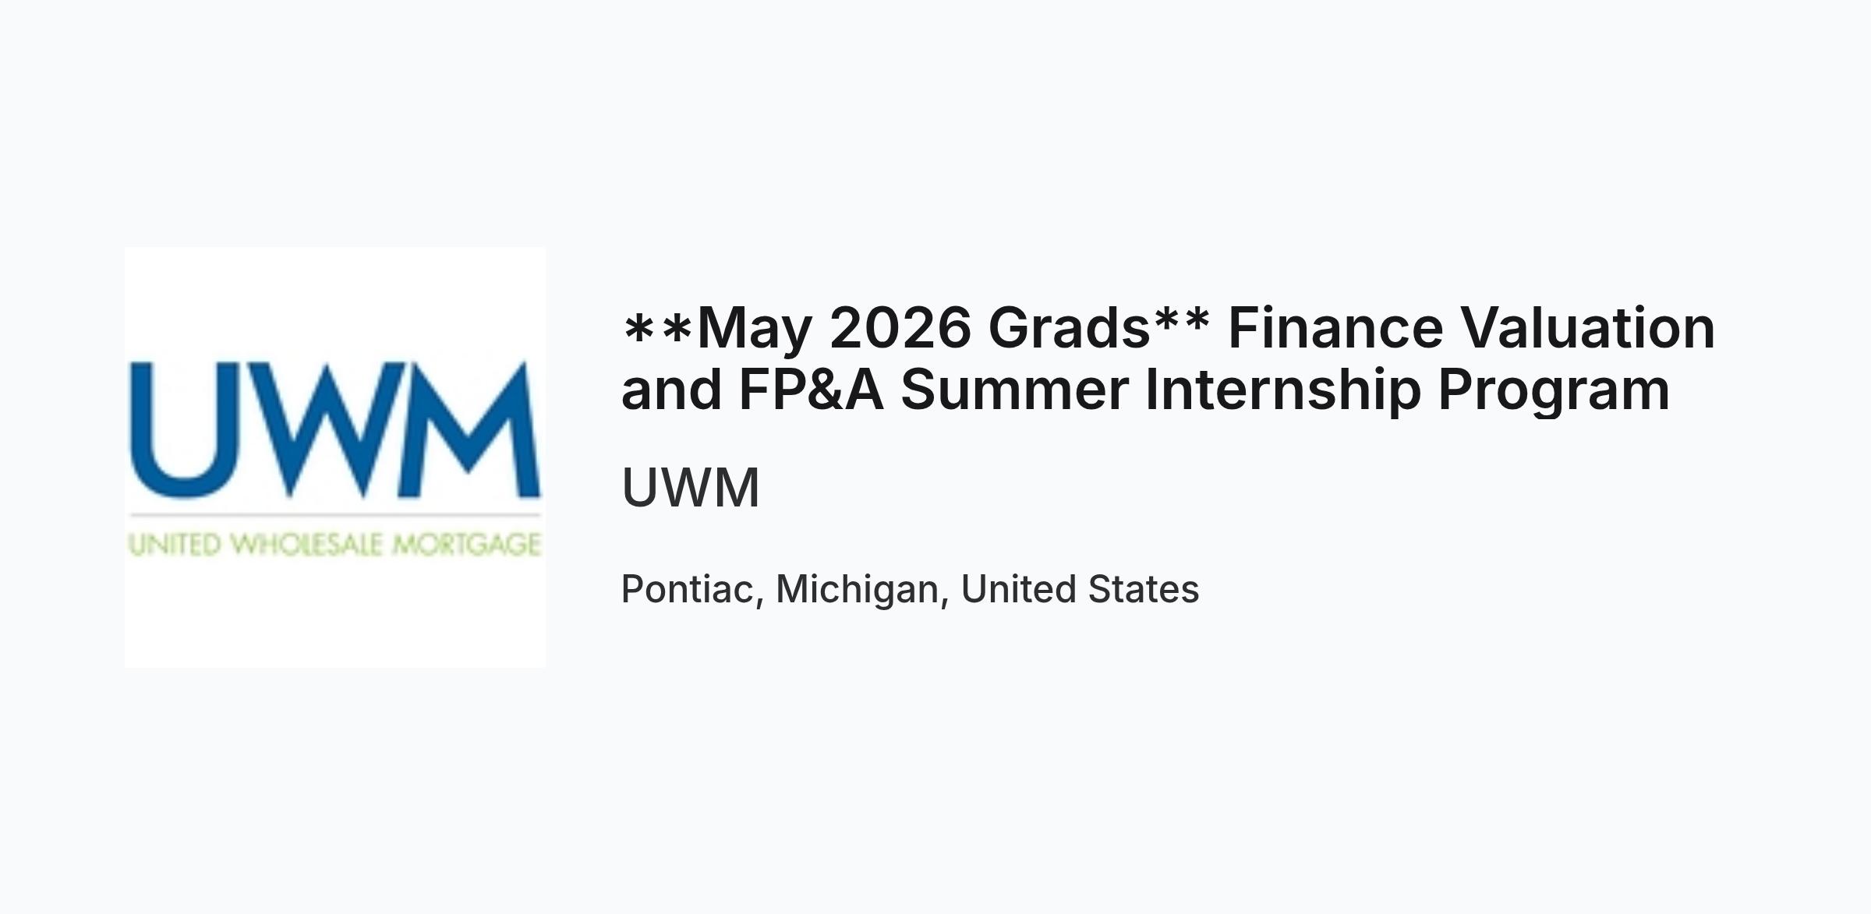Click "United States" in the location line
Image resolution: width=1871 pixels, height=914 pixels.
(x=1080, y=589)
